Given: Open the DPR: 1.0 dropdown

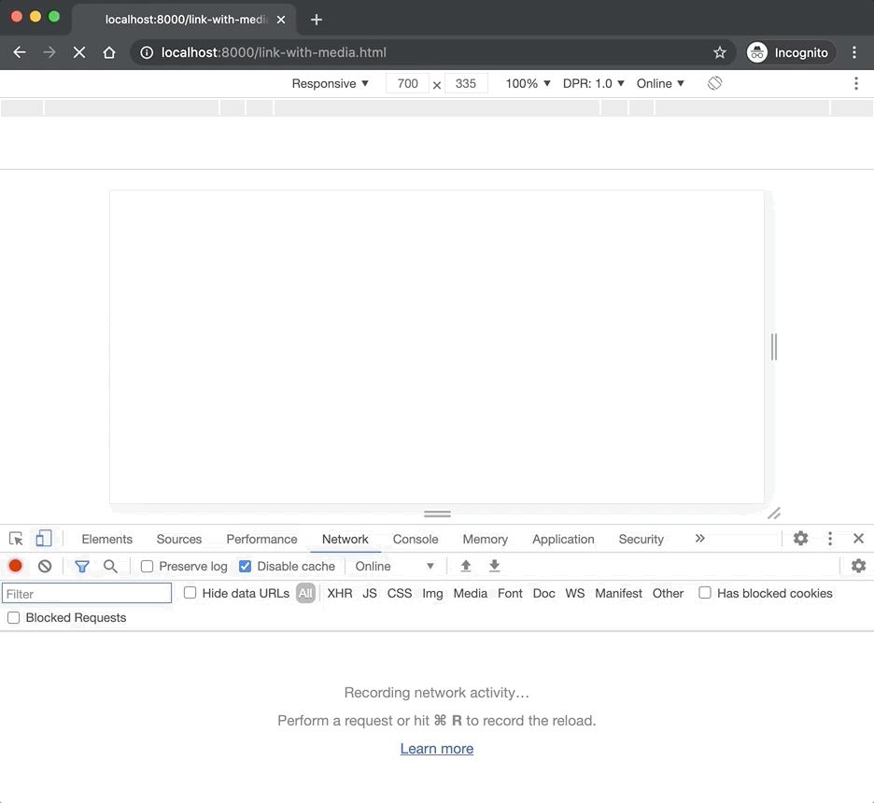Looking at the screenshot, I should [593, 84].
